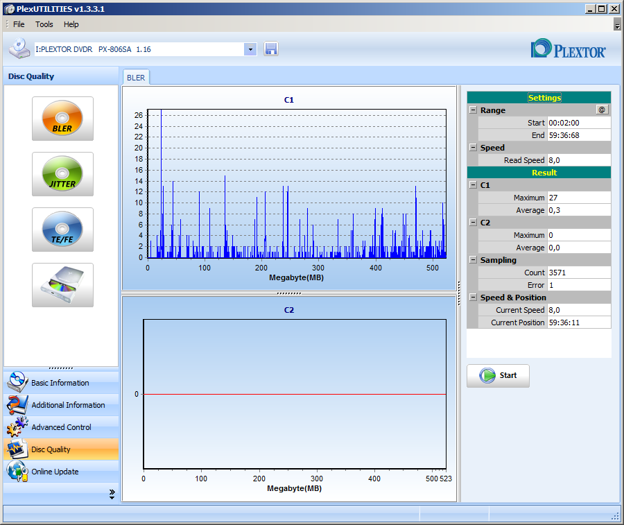Click the Plextor logo
This screenshot has height=525, width=624.
(x=569, y=49)
